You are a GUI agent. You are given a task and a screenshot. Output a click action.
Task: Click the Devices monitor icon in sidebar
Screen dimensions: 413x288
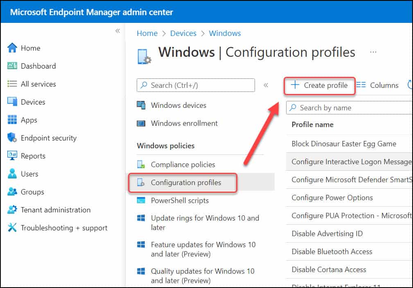coord(12,102)
